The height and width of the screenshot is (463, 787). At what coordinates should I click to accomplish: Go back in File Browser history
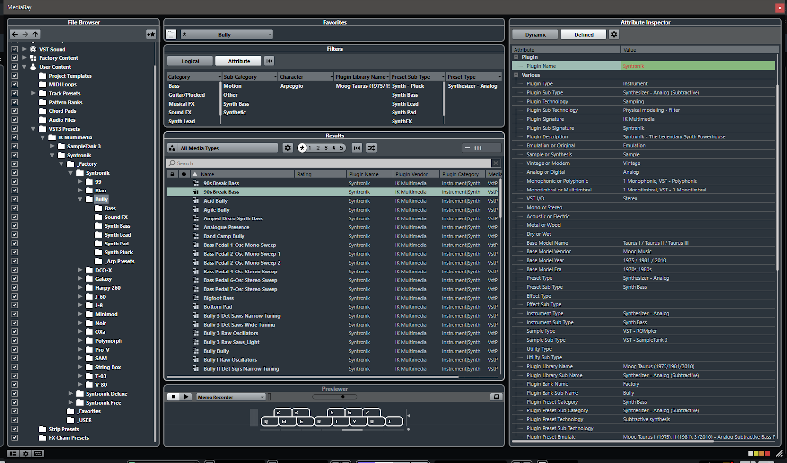point(15,34)
